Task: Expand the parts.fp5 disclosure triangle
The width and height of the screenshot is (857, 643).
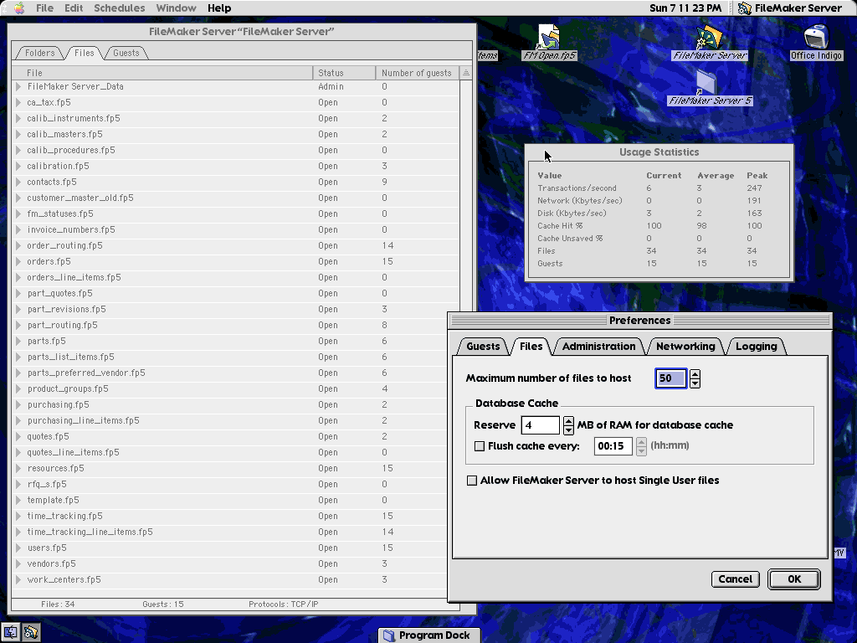Action: click(18, 341)
